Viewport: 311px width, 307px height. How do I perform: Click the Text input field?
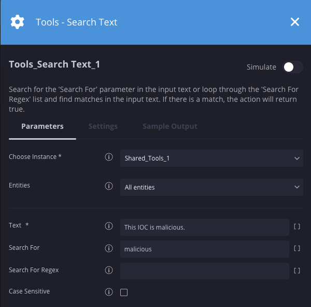(204, 227)
